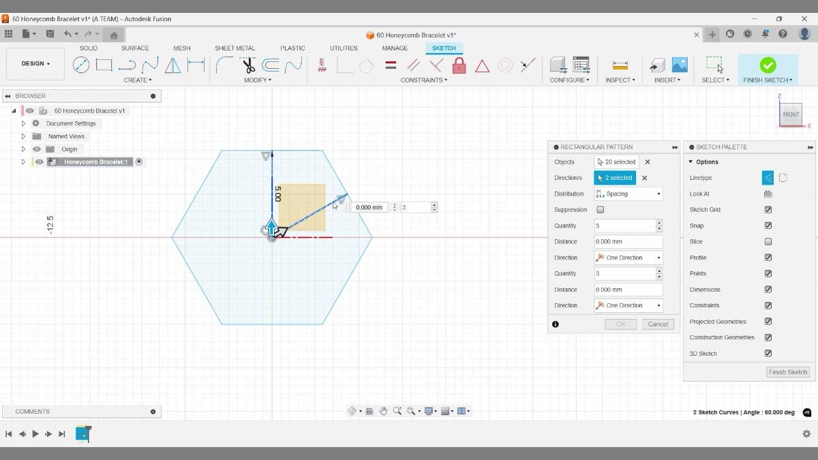Select the 2-Point Rectangle sketch tool

tap(104, 65)
